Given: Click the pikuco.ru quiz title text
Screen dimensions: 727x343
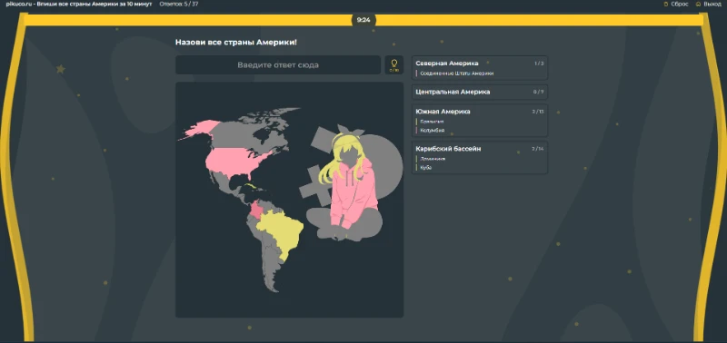Looking at the screenshot, I should click(x=79, y=4).
